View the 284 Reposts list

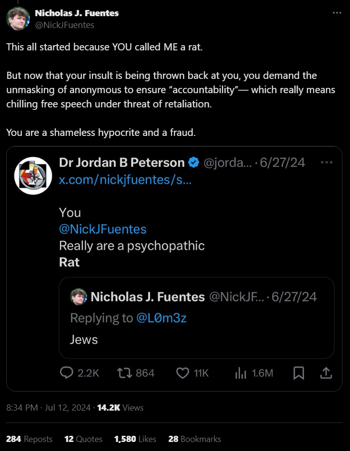29,439
